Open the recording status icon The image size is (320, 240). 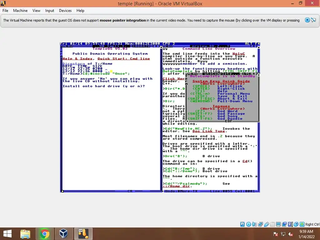(x=284, y=224)
